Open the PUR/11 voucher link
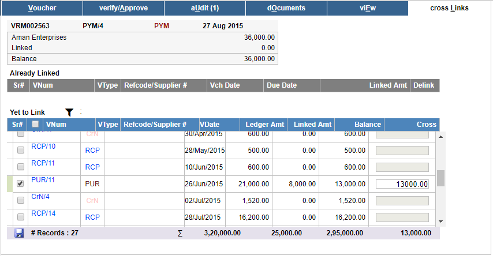Screen dimensions: 493x259 pyautogui.click(x=43, y=180)
